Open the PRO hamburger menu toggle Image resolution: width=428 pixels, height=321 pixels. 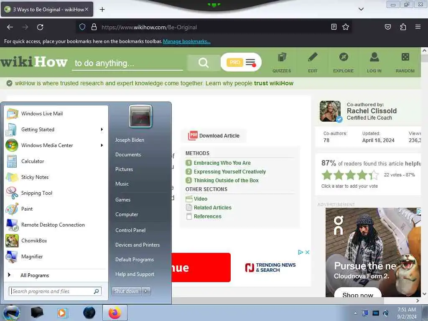pos(250,63)
